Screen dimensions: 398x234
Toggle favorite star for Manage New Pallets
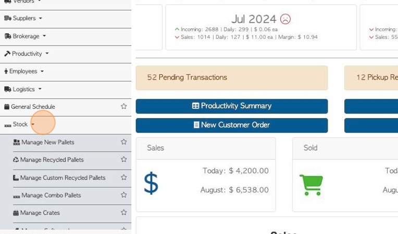pyautogui.click(x=123, y=142)
